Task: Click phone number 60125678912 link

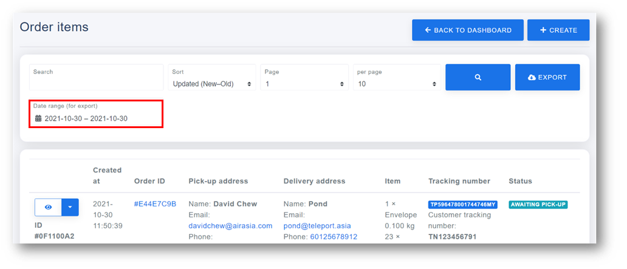Action: pos(334,237)
